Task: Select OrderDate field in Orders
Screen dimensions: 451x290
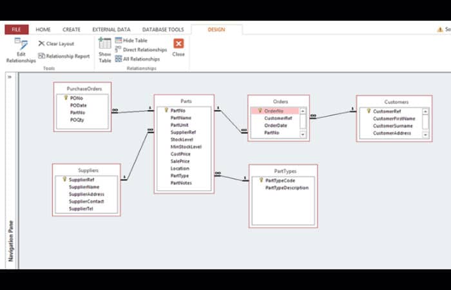Action: pyautogui.click(x=275, y=126)
